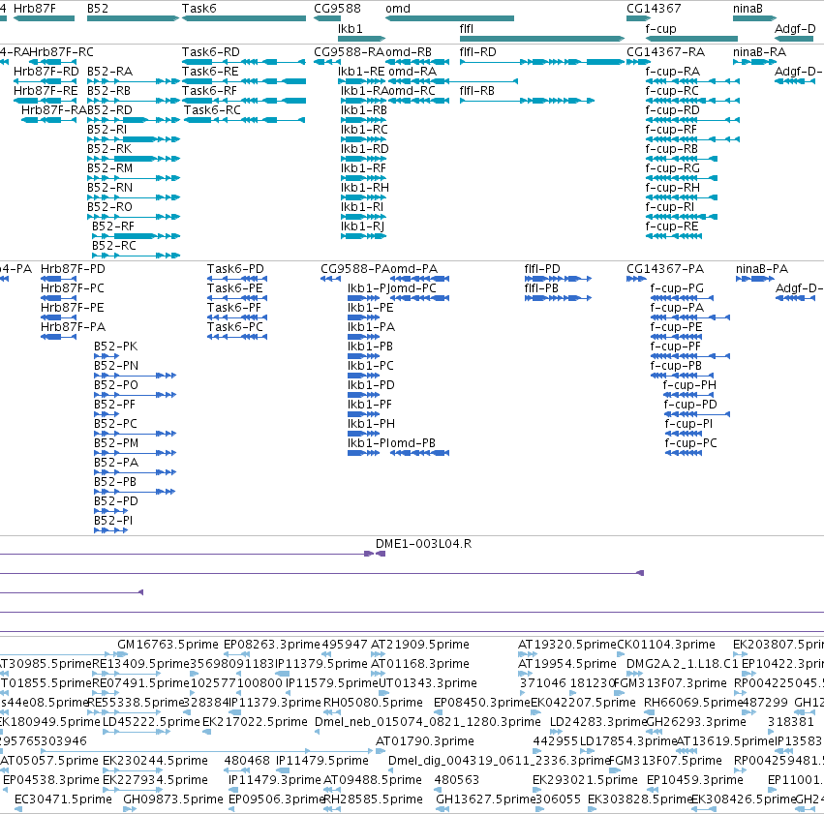Click the omd-RB transcript label
The height and width of the screenshot is (814, 824).
tap(409, 52)
